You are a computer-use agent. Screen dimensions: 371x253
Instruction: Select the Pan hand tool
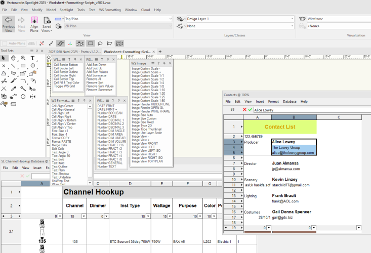click(x=13, y=58)
